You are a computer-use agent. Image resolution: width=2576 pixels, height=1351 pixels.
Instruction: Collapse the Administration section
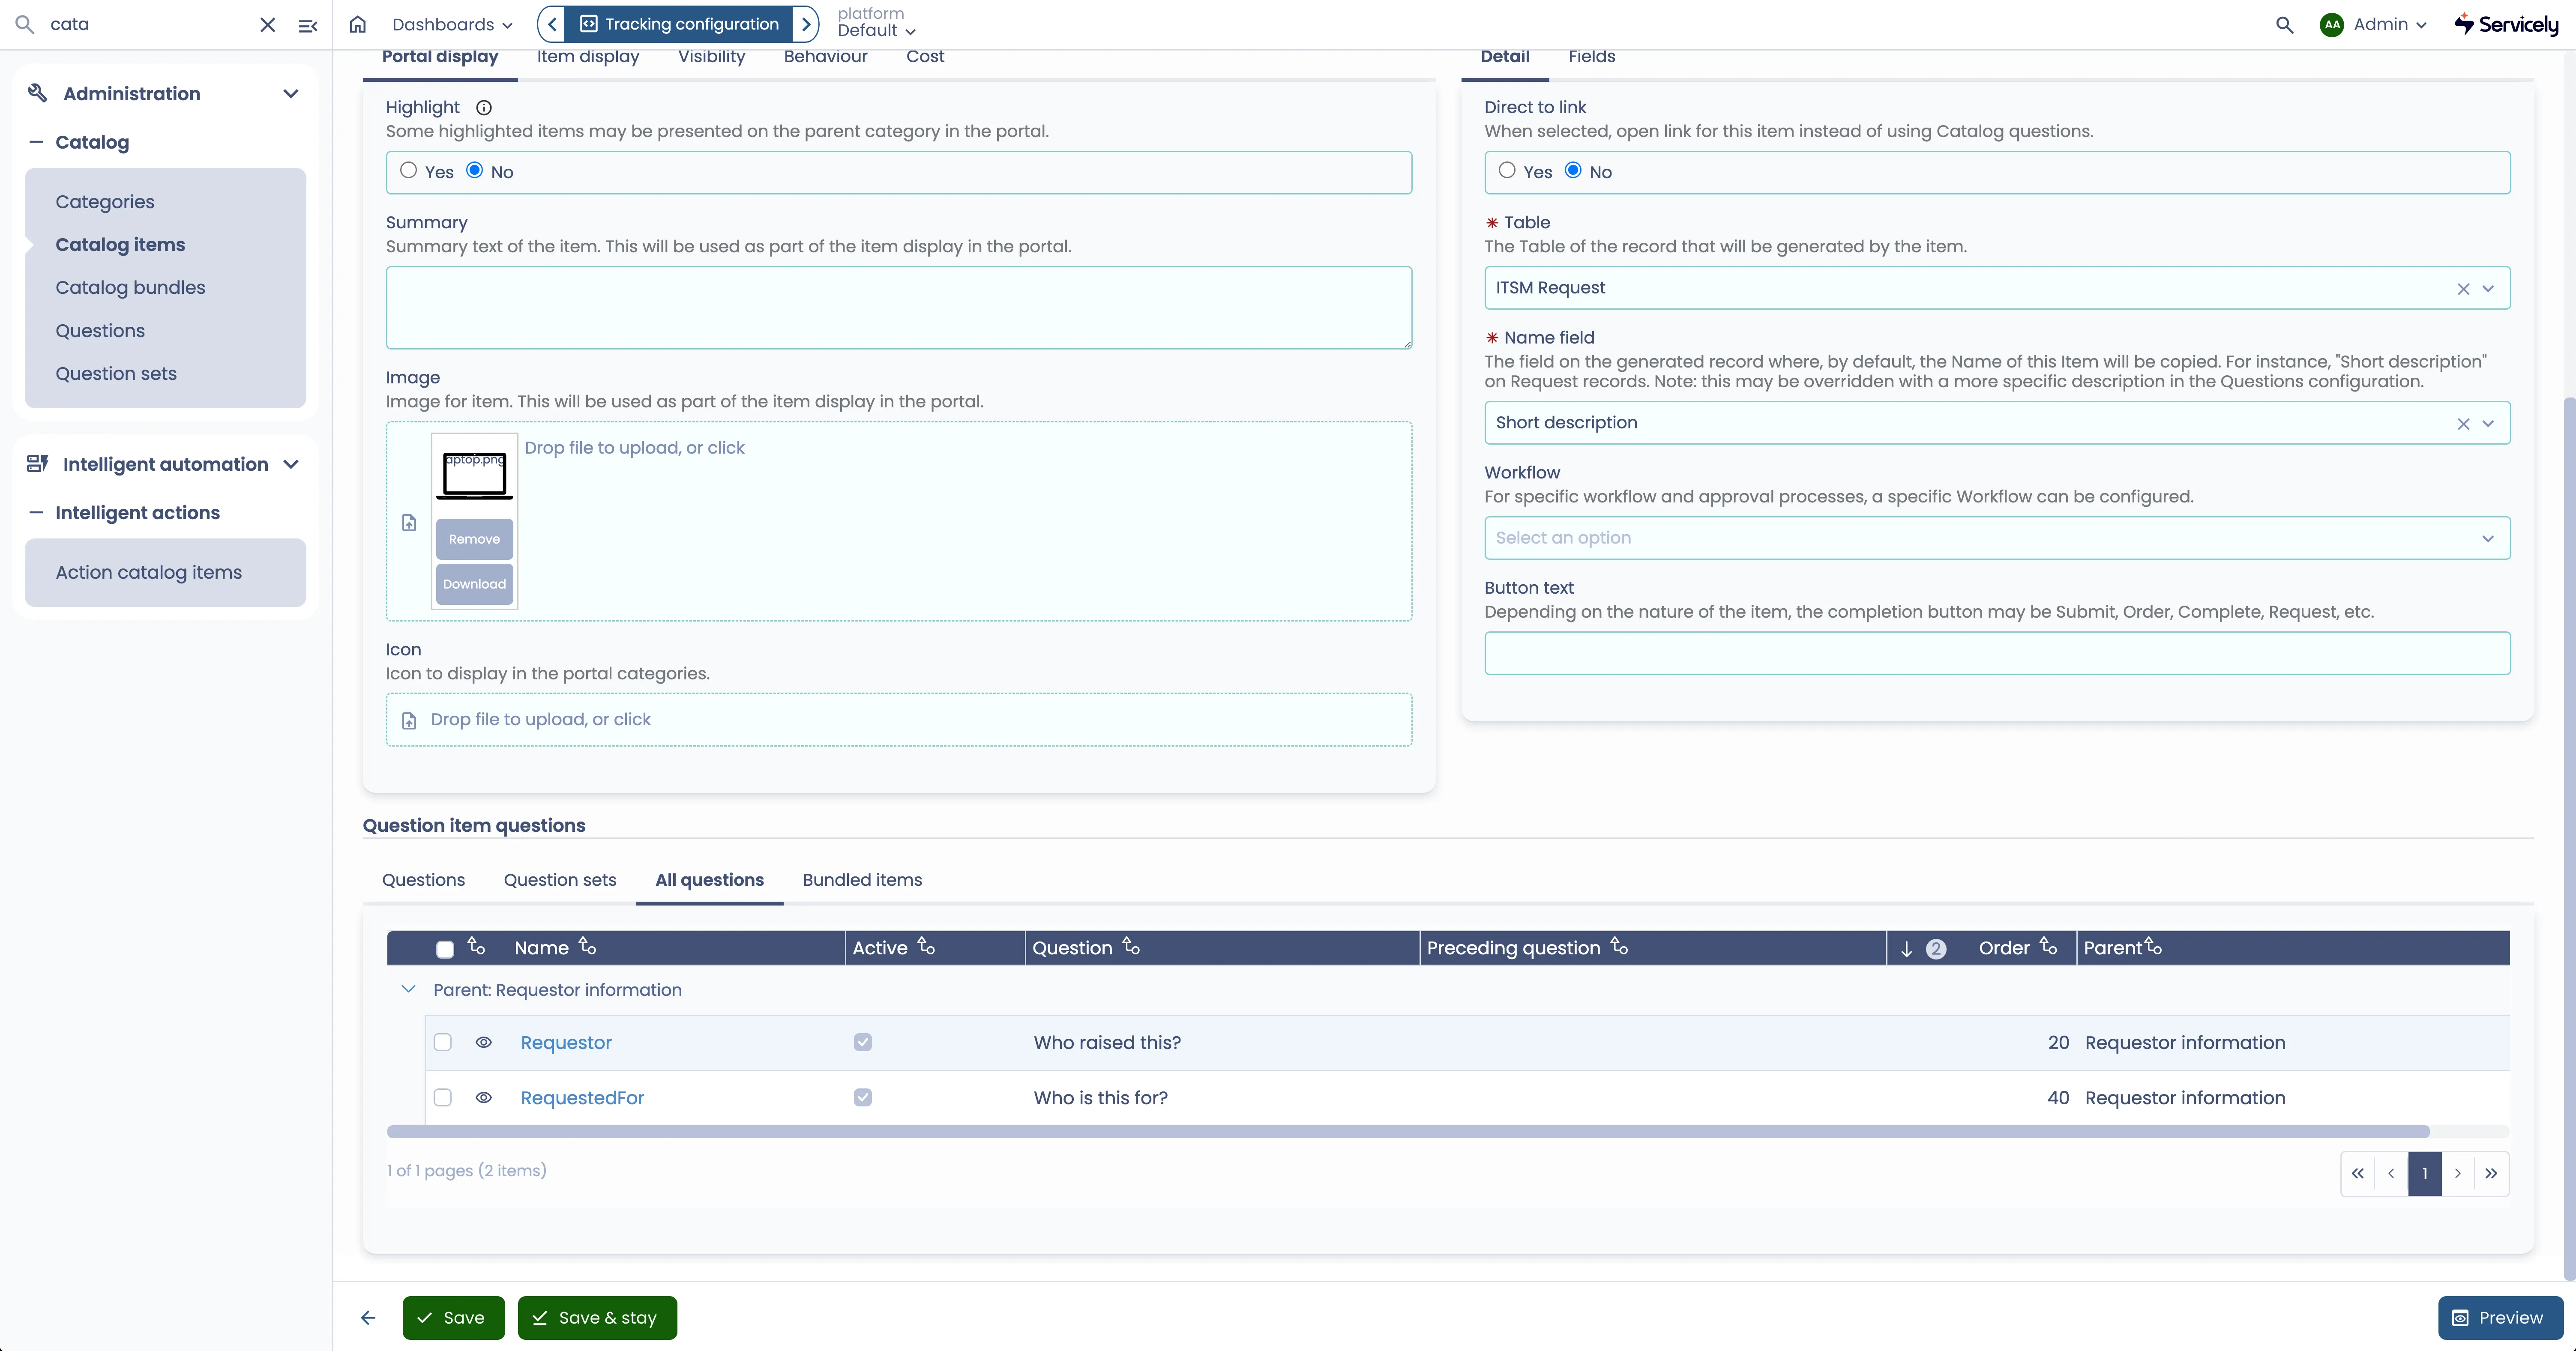pos(291,94)
